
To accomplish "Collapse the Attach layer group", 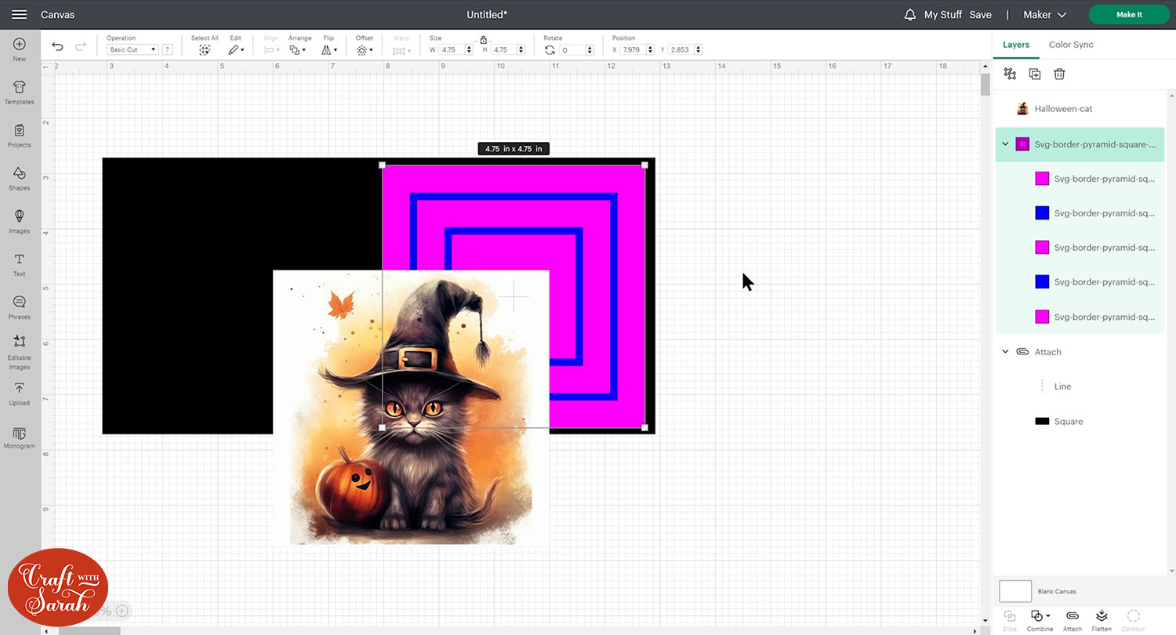I will 1006,352.
